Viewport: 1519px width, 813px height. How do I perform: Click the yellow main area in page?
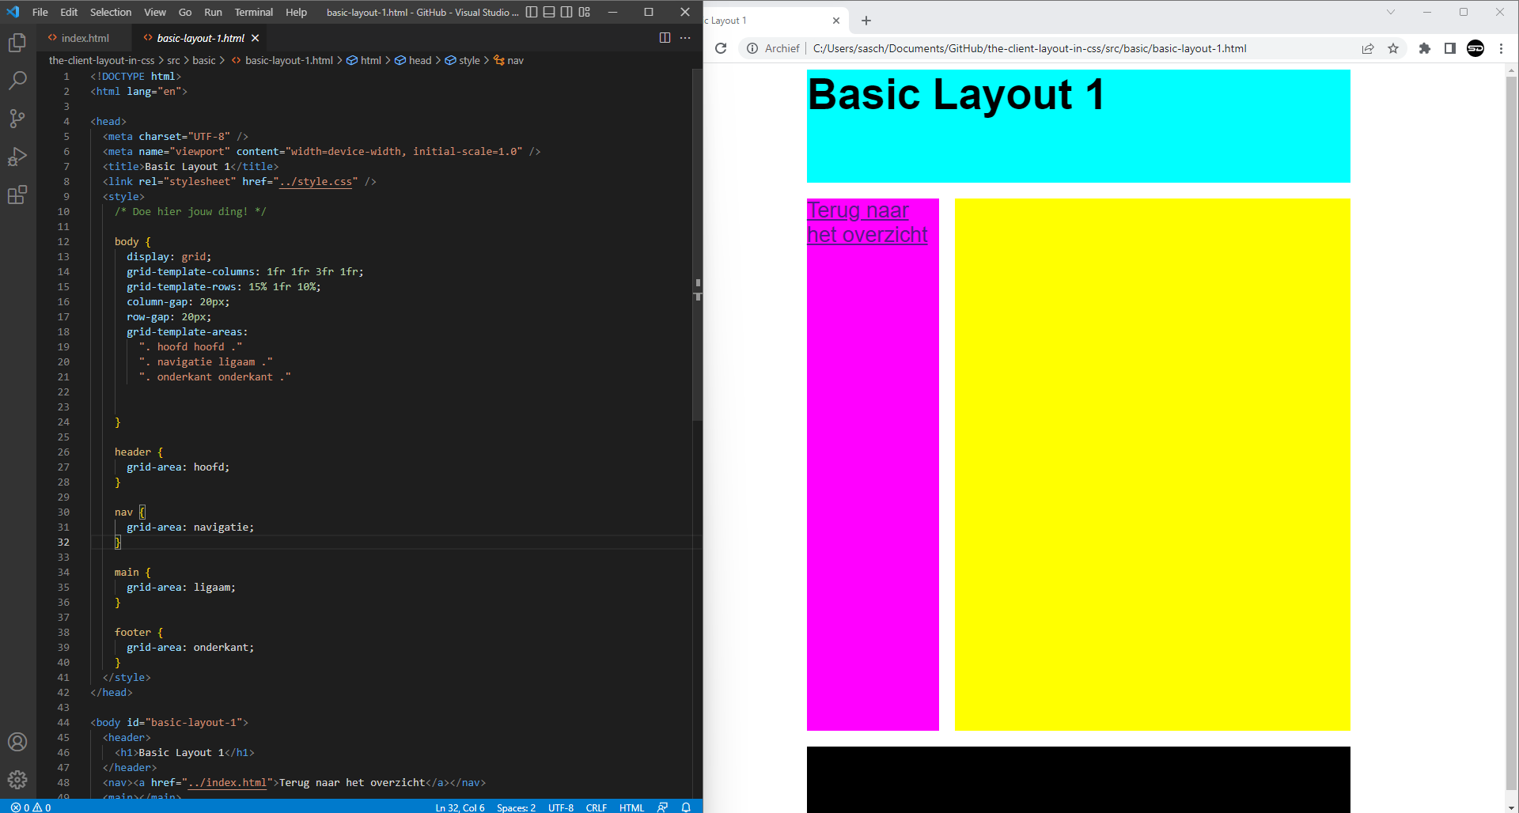(x=1153, y=464)
